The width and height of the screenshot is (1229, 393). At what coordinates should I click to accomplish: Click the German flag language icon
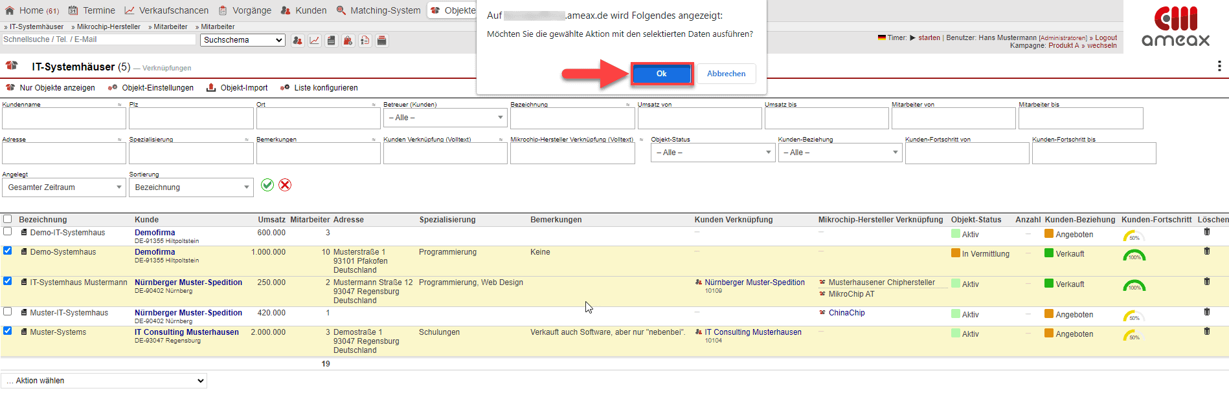[x=881, y=37]
